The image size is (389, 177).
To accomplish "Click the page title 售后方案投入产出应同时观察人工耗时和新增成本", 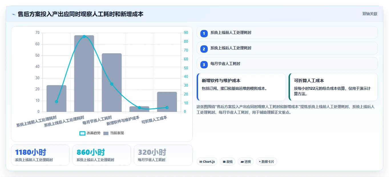I will tap(80, 14).
